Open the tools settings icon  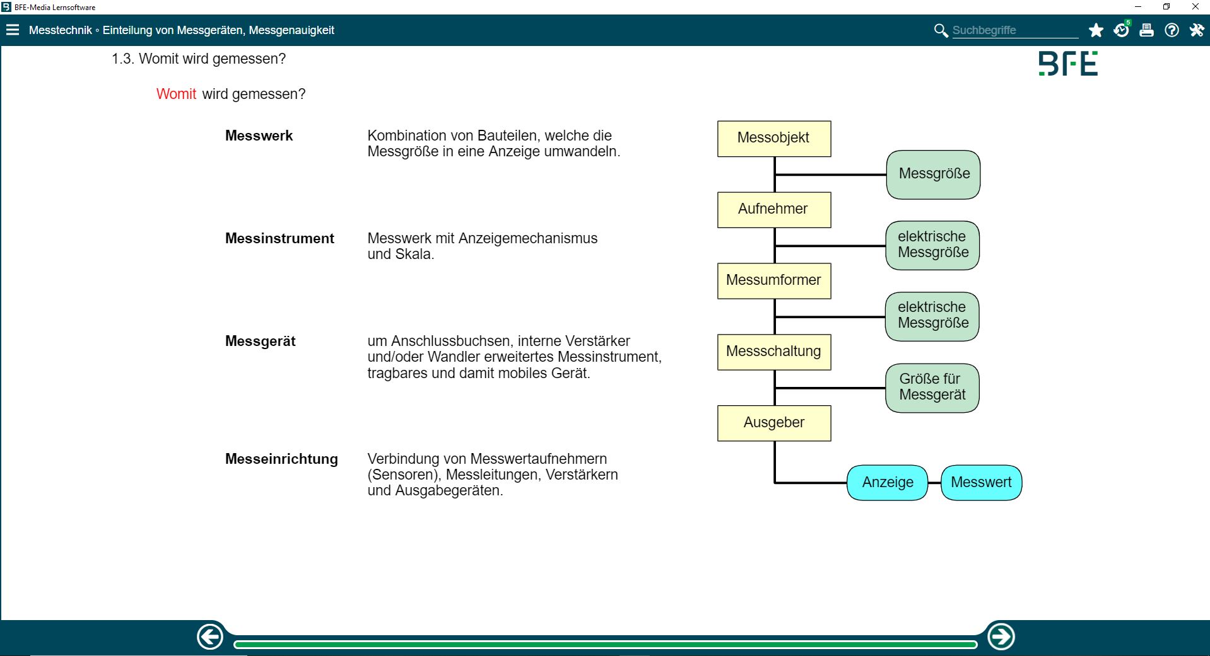coord(1197,30)
